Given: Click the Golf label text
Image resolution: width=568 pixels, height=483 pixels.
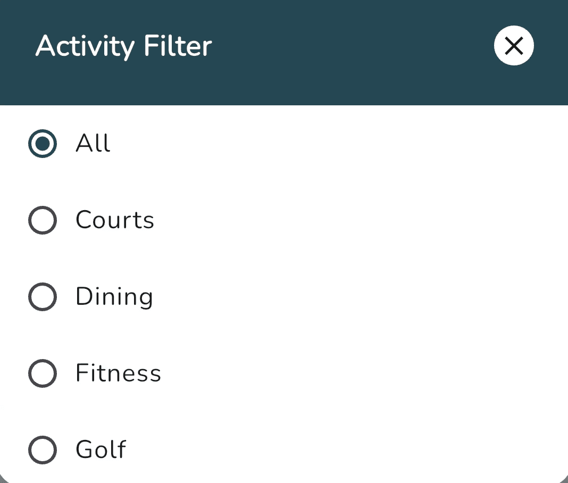Looking at the screenshot, I should 101,449.
